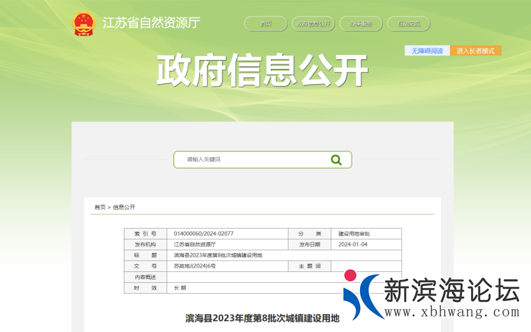The image size is (531, 332).
Task: Click document number 苏政地J(2024)6号
Action: pos(195,266)
